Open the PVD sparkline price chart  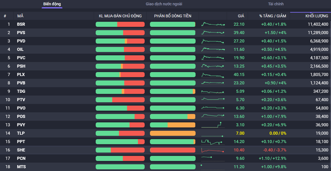point(213,41)
